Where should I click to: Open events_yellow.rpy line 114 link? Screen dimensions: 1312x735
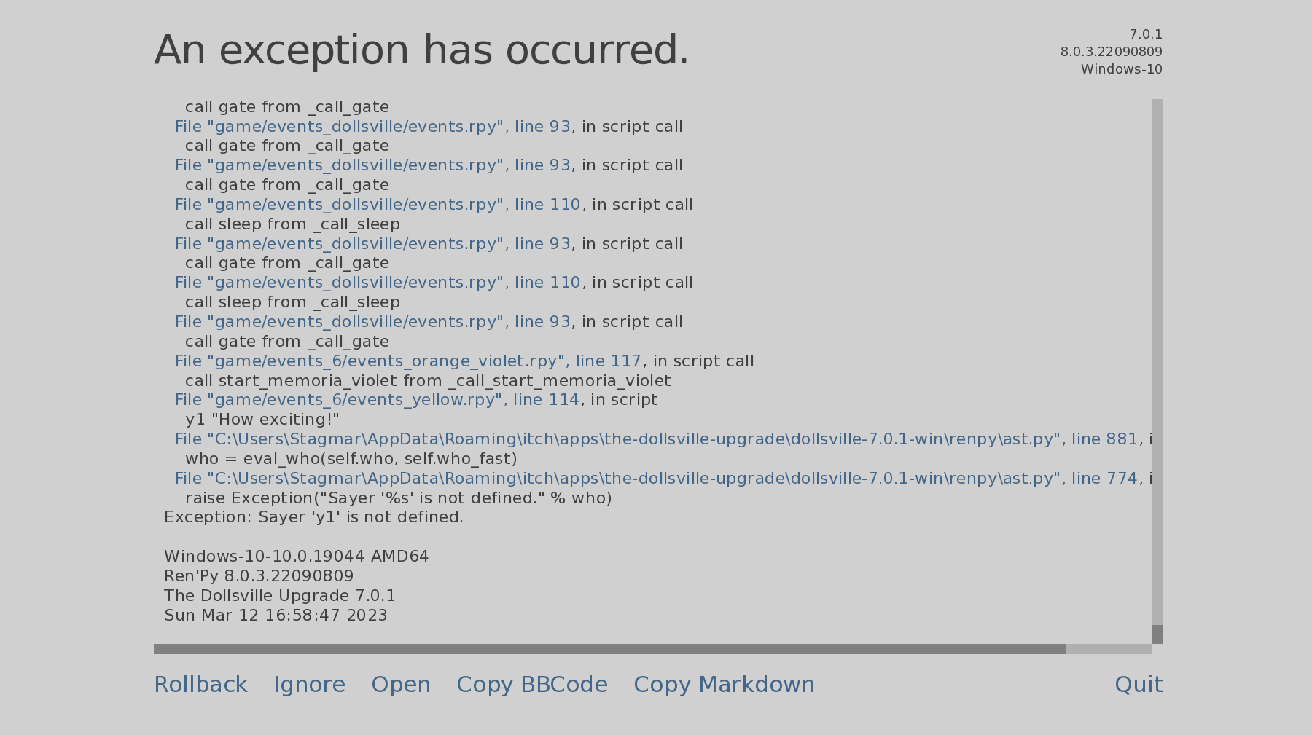pos(377,400)
